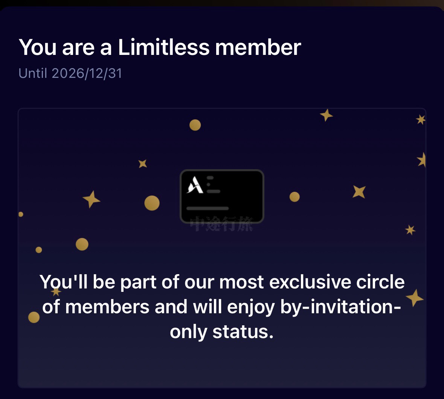Image resolution: width=444 pixels, height=399 pixels.
Task: Click the star clipped by the panel's right border
Action: [x=422, y=160]
